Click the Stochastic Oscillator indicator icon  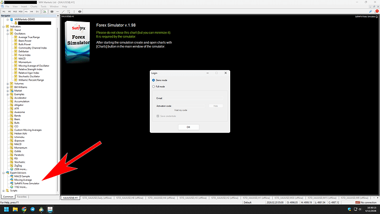click(x=16, y=77)
